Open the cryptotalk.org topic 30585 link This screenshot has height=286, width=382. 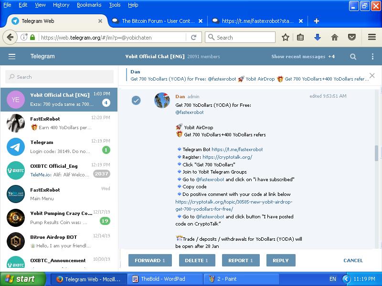pyautogui.click(x=233, y=205)
